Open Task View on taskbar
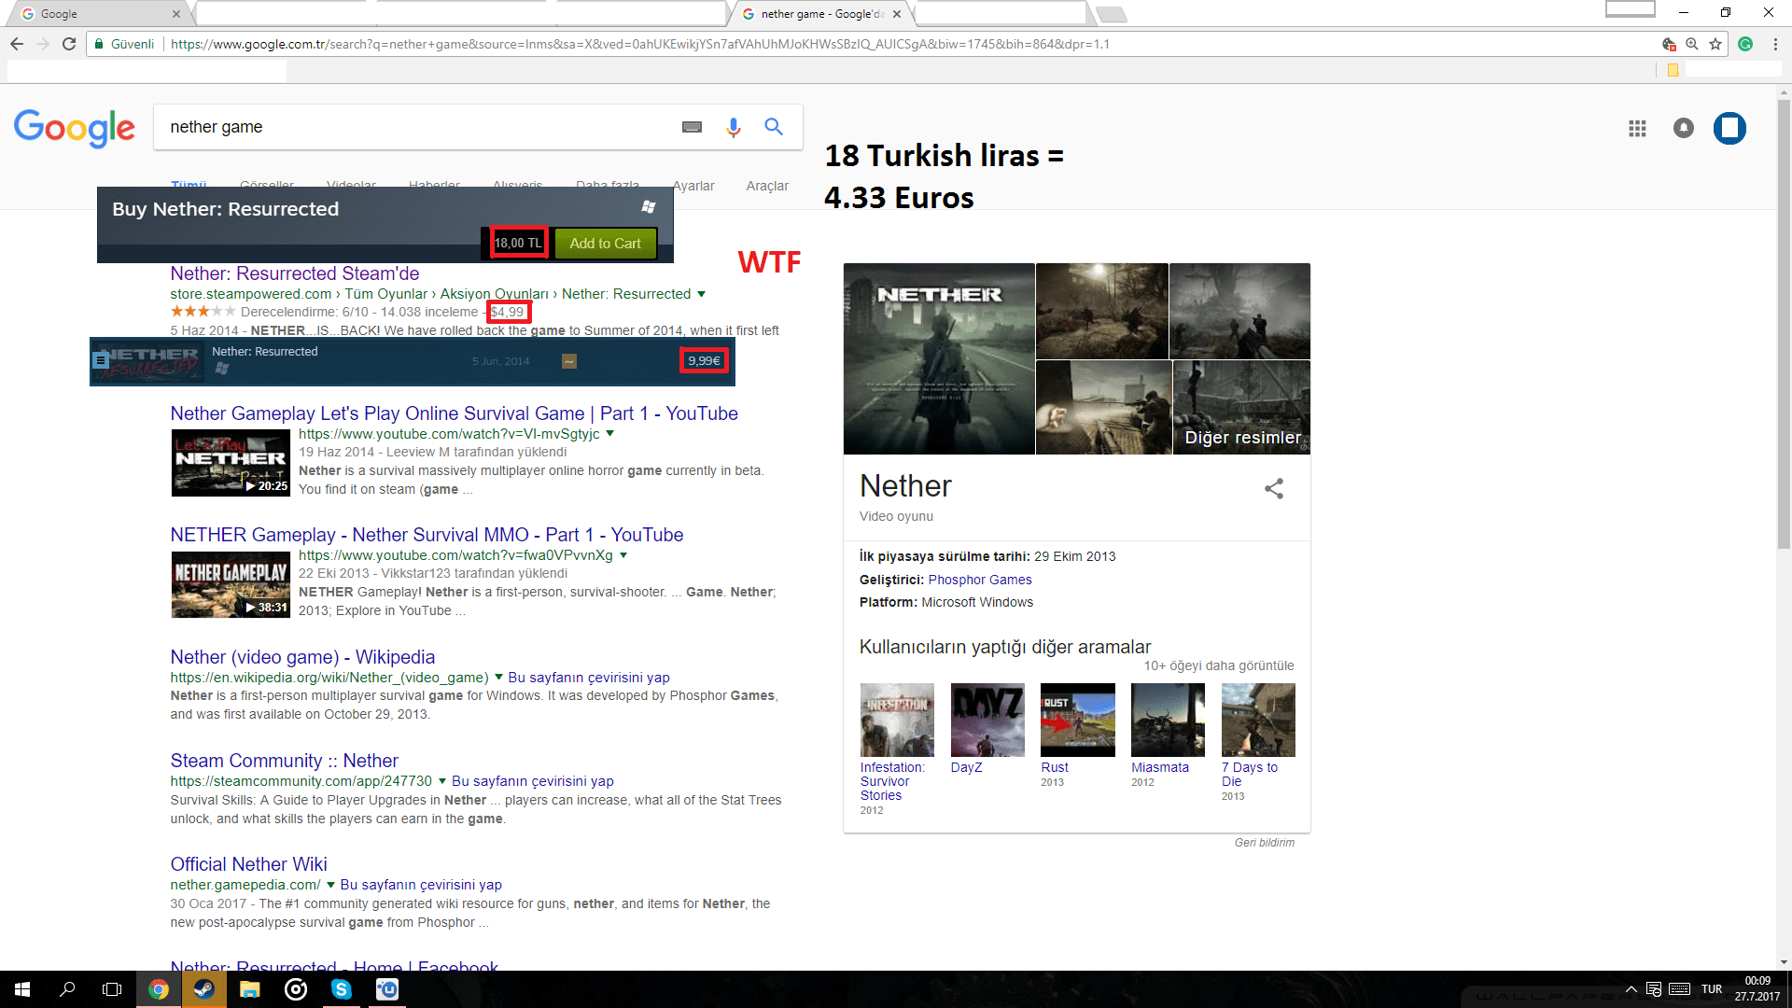The image size is (1792, 1008). [x=112, y=989]
